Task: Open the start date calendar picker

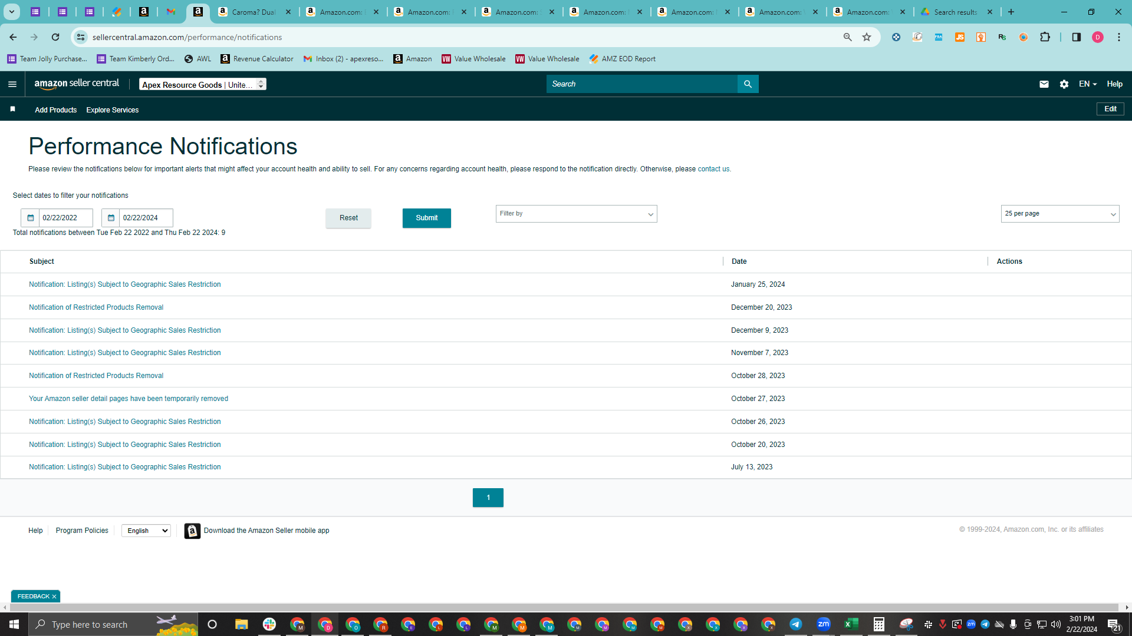Action: [30, 218]
